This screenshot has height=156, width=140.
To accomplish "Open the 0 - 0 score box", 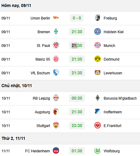I will (x=77, y=18).
